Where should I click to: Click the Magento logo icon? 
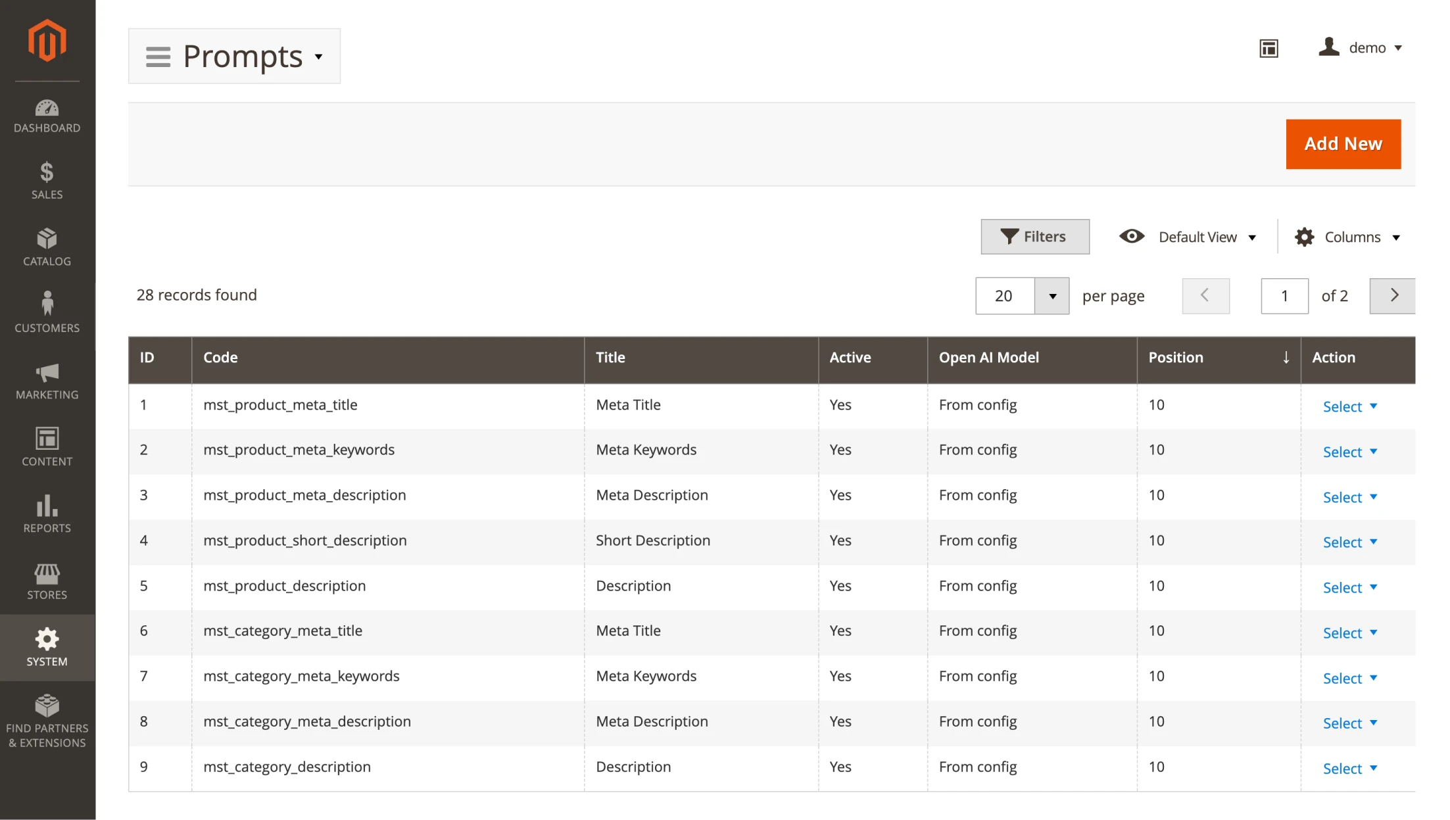47,39
